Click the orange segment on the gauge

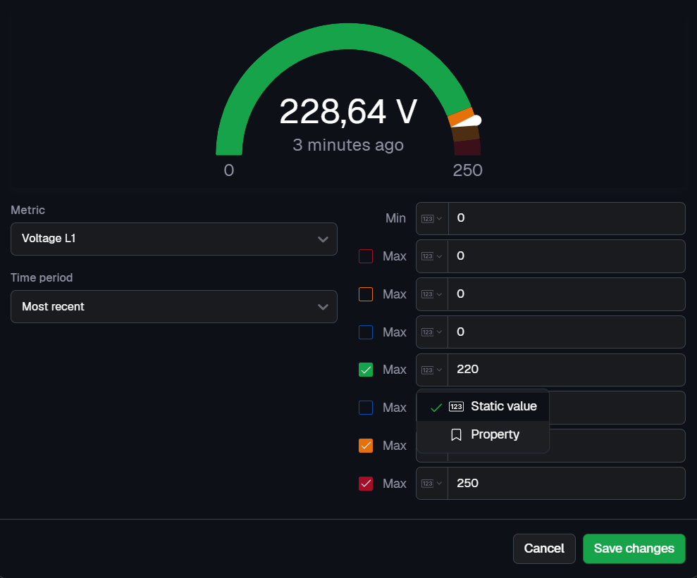(x=461, y=117)
